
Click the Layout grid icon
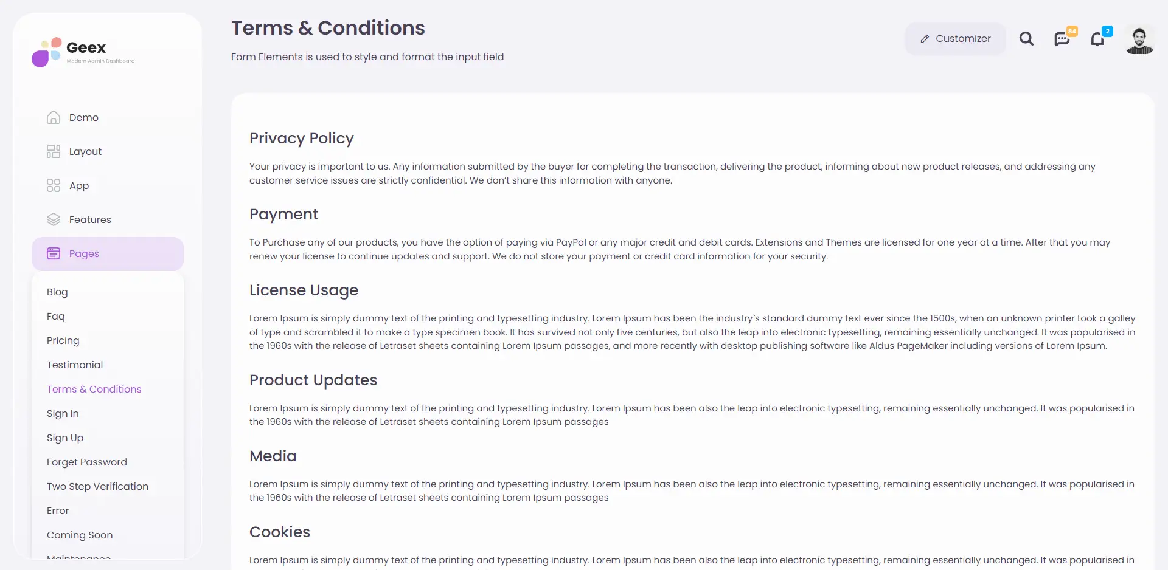pyautogui.click(x=54, y=151)
